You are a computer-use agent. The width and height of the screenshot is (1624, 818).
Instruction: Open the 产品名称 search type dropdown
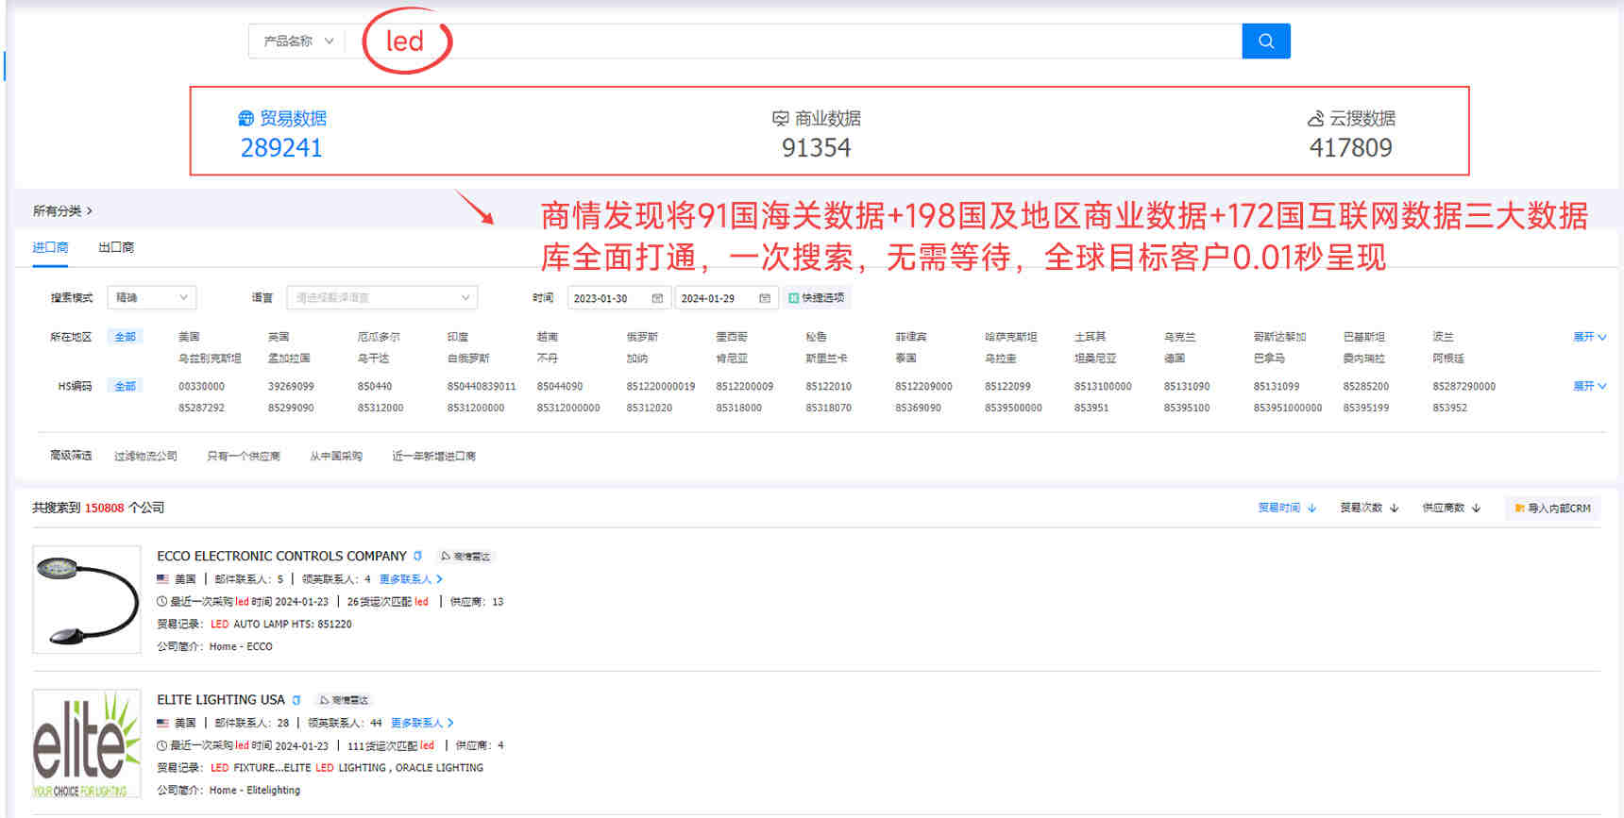298,41
